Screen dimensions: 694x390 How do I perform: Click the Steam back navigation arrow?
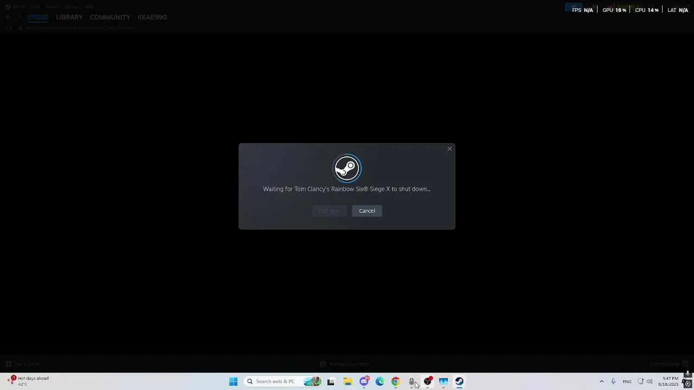coord(8,17)
